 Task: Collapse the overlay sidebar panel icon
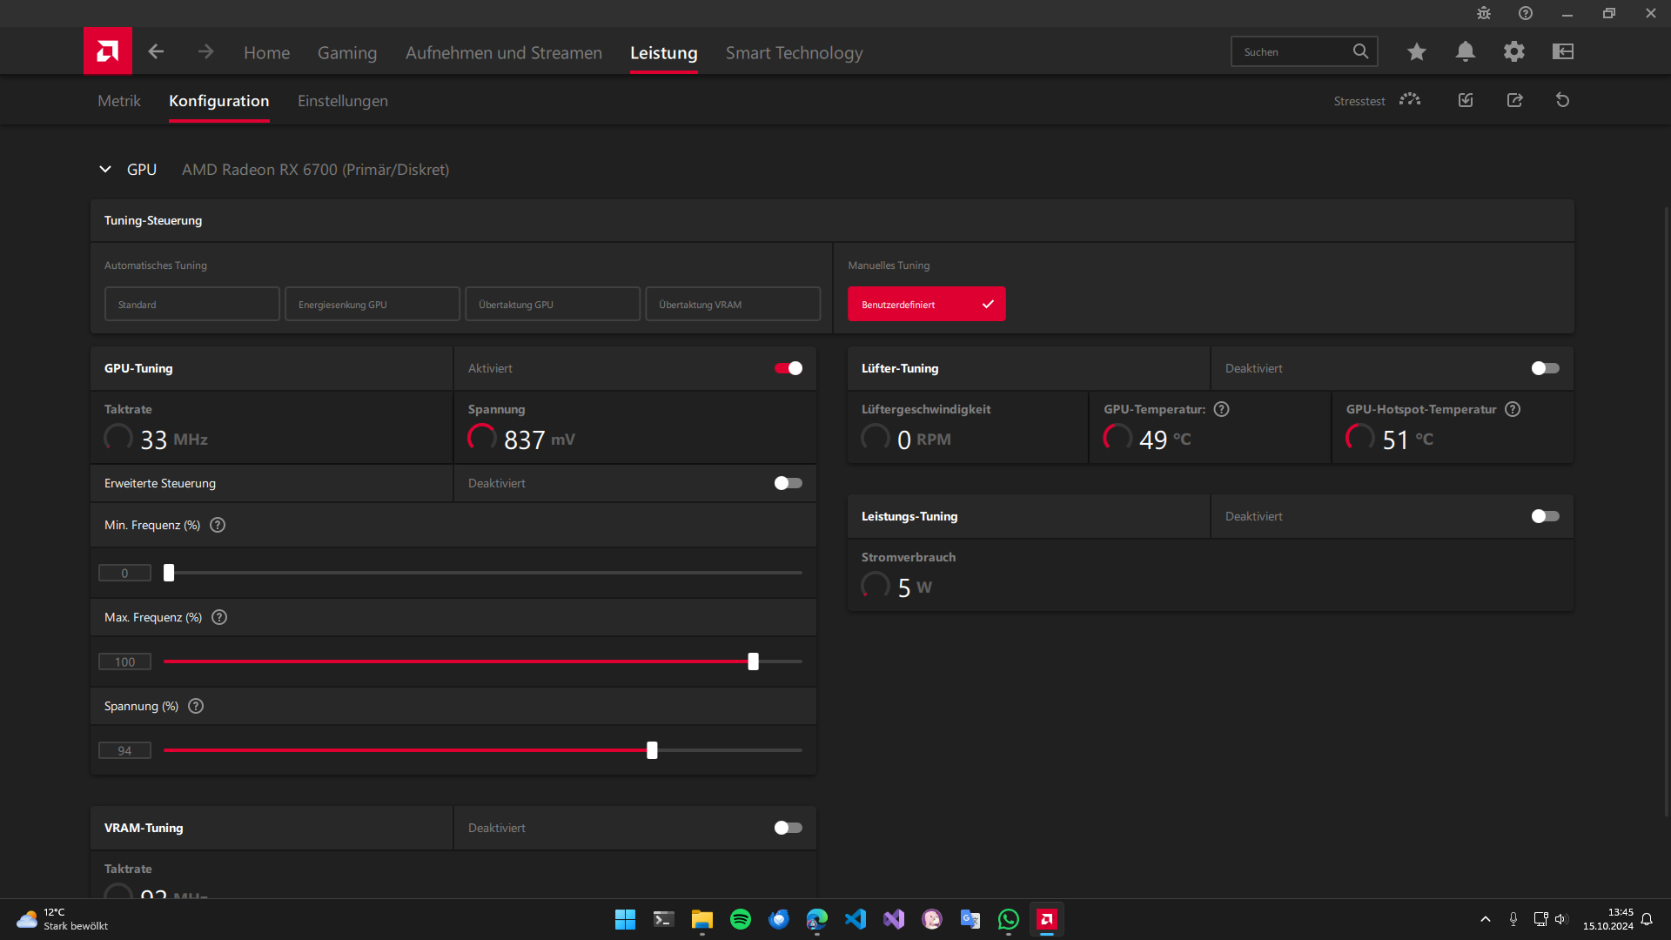(1562, 52)
